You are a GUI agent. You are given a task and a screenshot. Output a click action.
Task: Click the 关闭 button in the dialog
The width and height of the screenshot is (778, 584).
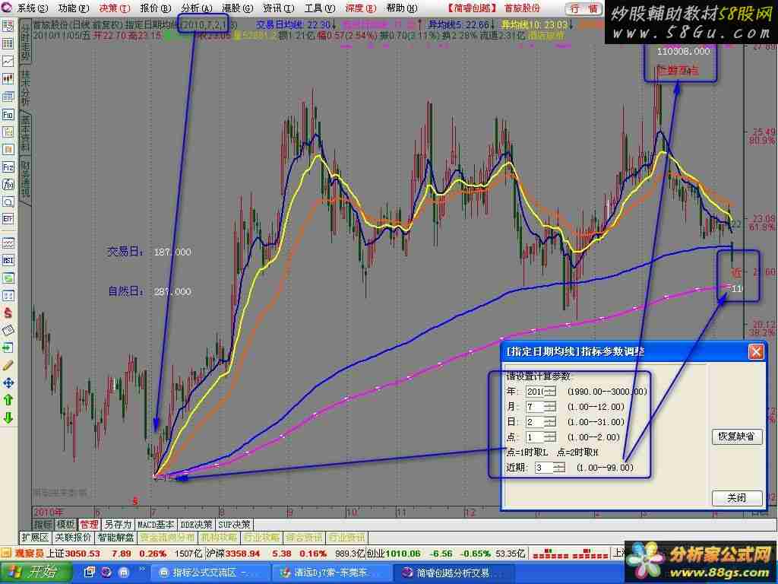point(737,498)
